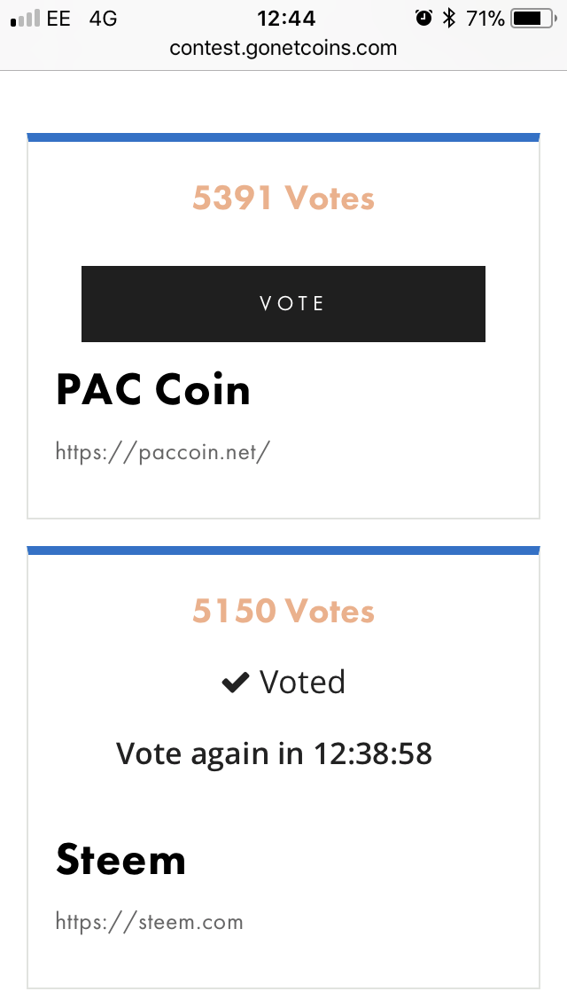Viewport: 567px width, 1007px height.
Task: Tap the 71% battery percentage
Action: 485,18
